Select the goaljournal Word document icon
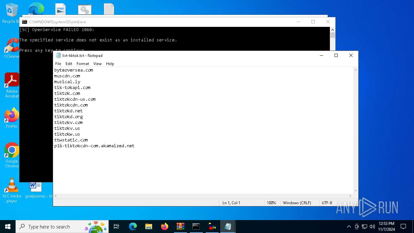This screenshot has width=414, height=233. tap(36, 190)
